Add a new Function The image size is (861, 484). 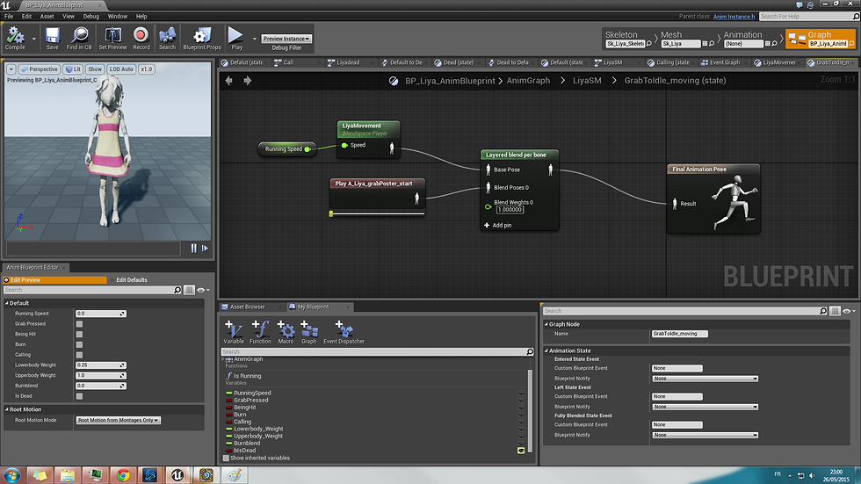coord(260,333)
